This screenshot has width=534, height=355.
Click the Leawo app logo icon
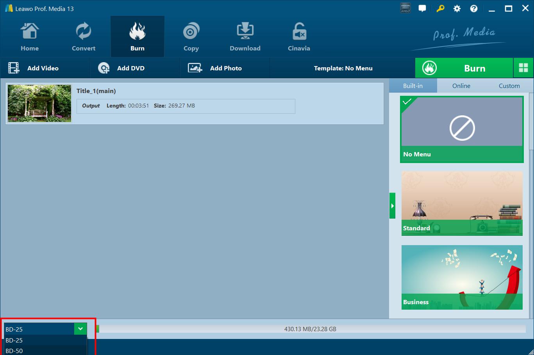tap(9, 8)
